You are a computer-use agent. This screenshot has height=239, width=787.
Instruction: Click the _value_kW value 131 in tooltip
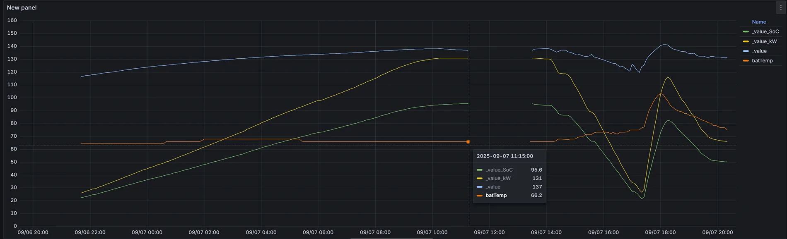[x=537, y=179]
